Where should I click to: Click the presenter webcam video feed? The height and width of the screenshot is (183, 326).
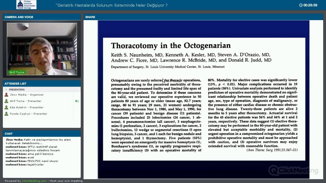coord(42,49)
